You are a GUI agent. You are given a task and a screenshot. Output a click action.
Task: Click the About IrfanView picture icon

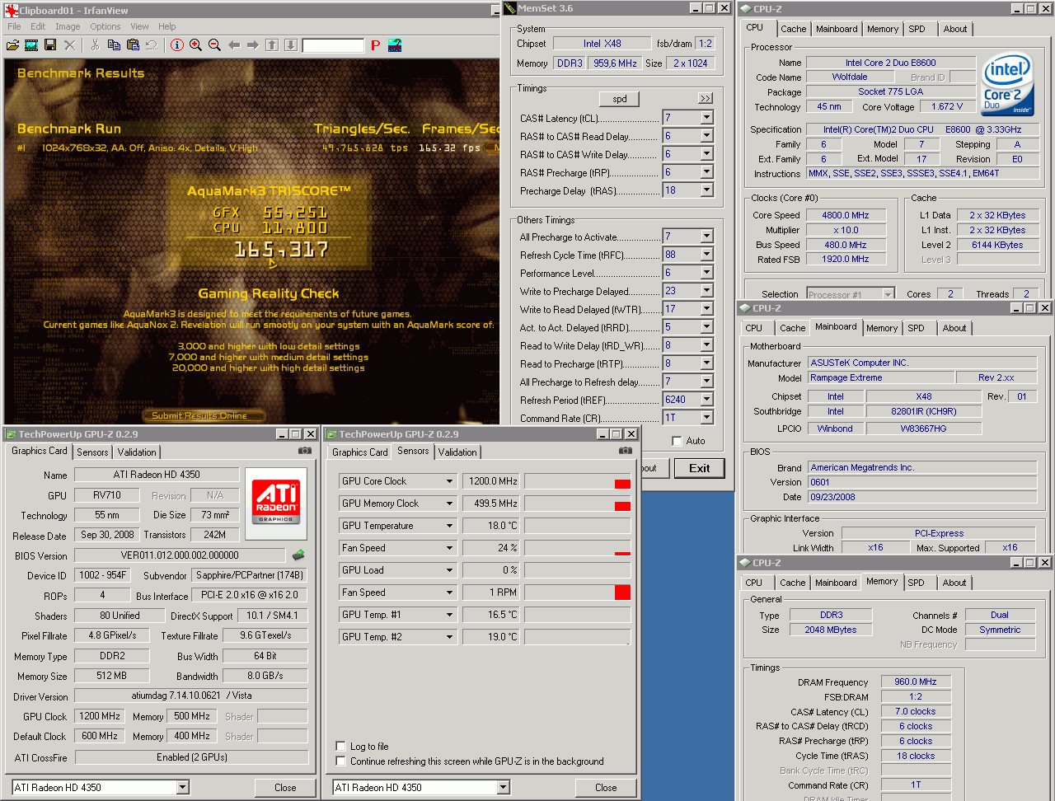tap(395, 45)
